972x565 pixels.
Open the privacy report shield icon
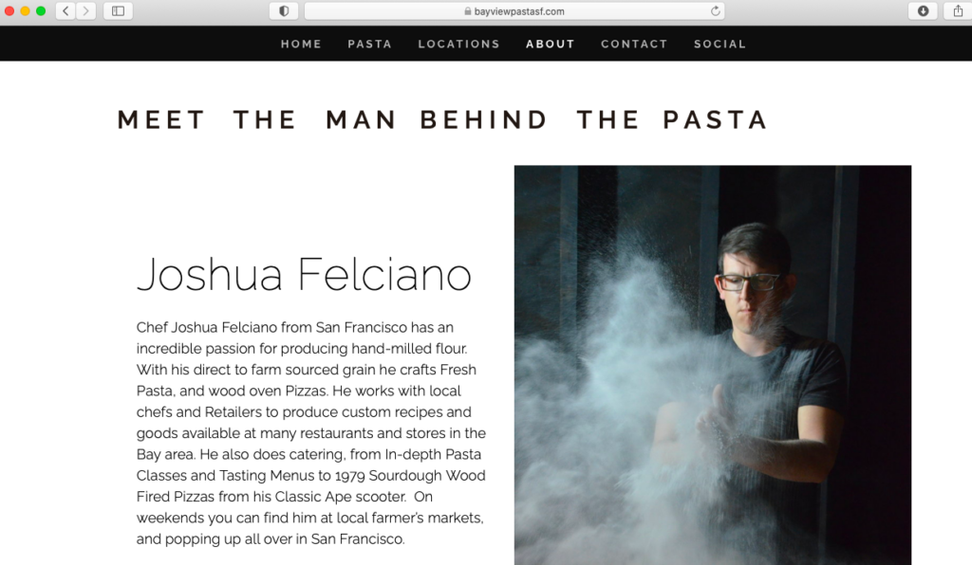(284, 11)
